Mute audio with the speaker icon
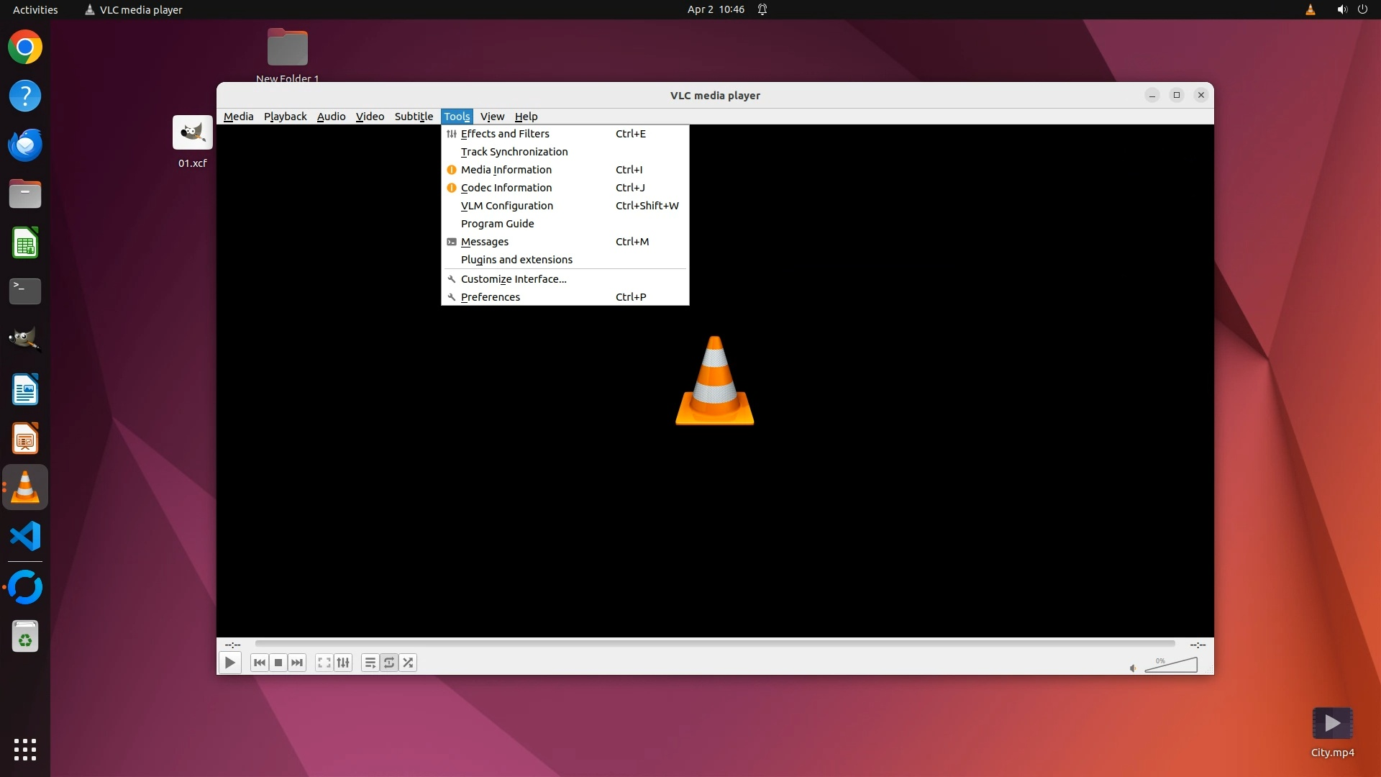The image size is (1381, 777). pos(1133,668)
